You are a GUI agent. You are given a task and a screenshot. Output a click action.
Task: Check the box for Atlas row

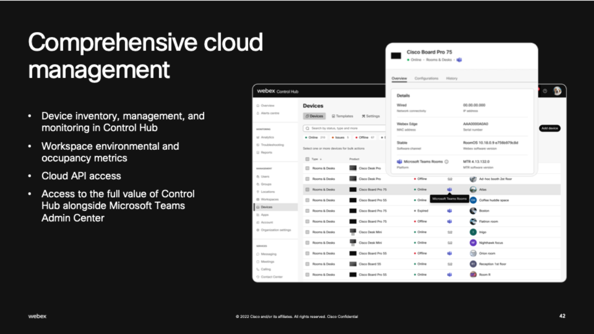click(307, 189)
